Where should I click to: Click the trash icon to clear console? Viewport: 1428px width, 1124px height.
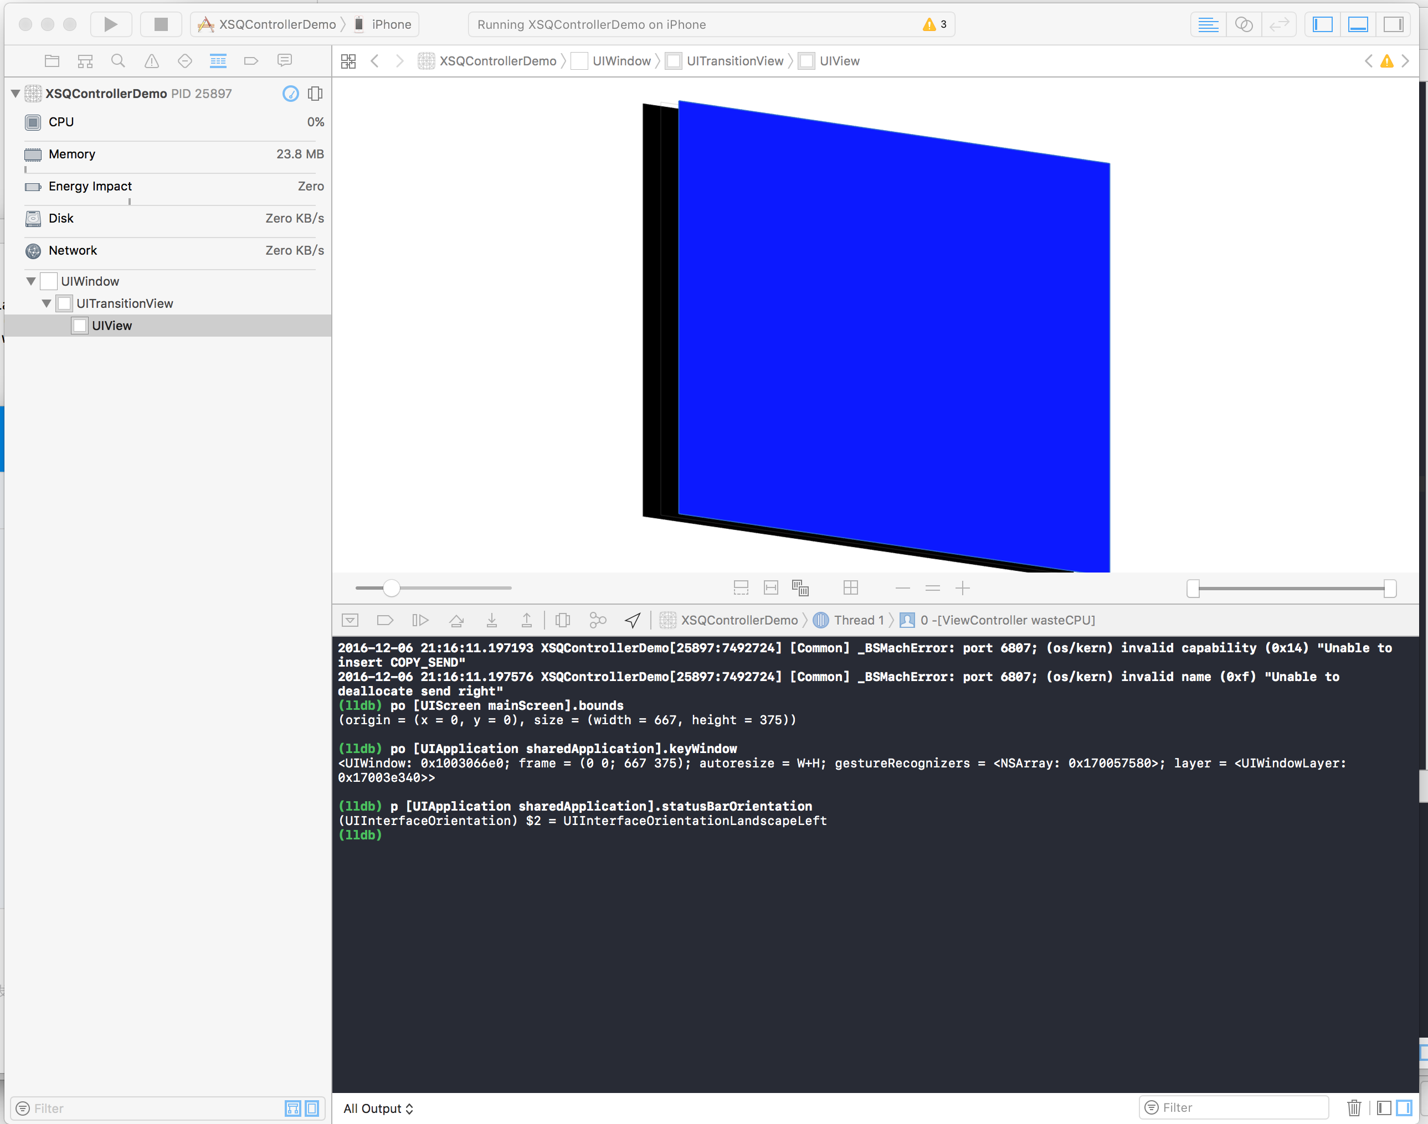pos(1354,1108)
